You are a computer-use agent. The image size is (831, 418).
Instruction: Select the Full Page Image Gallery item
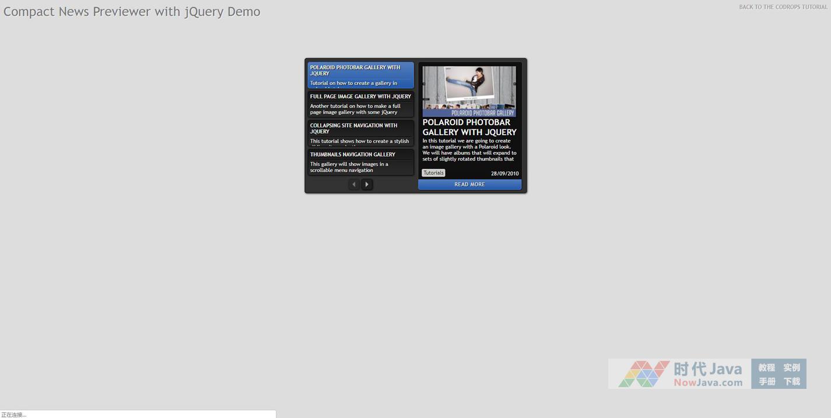click(360, 104)
